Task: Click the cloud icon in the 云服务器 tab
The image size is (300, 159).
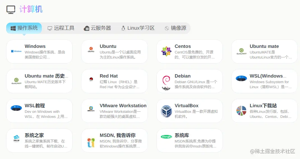Action: [x=86, y=29]
